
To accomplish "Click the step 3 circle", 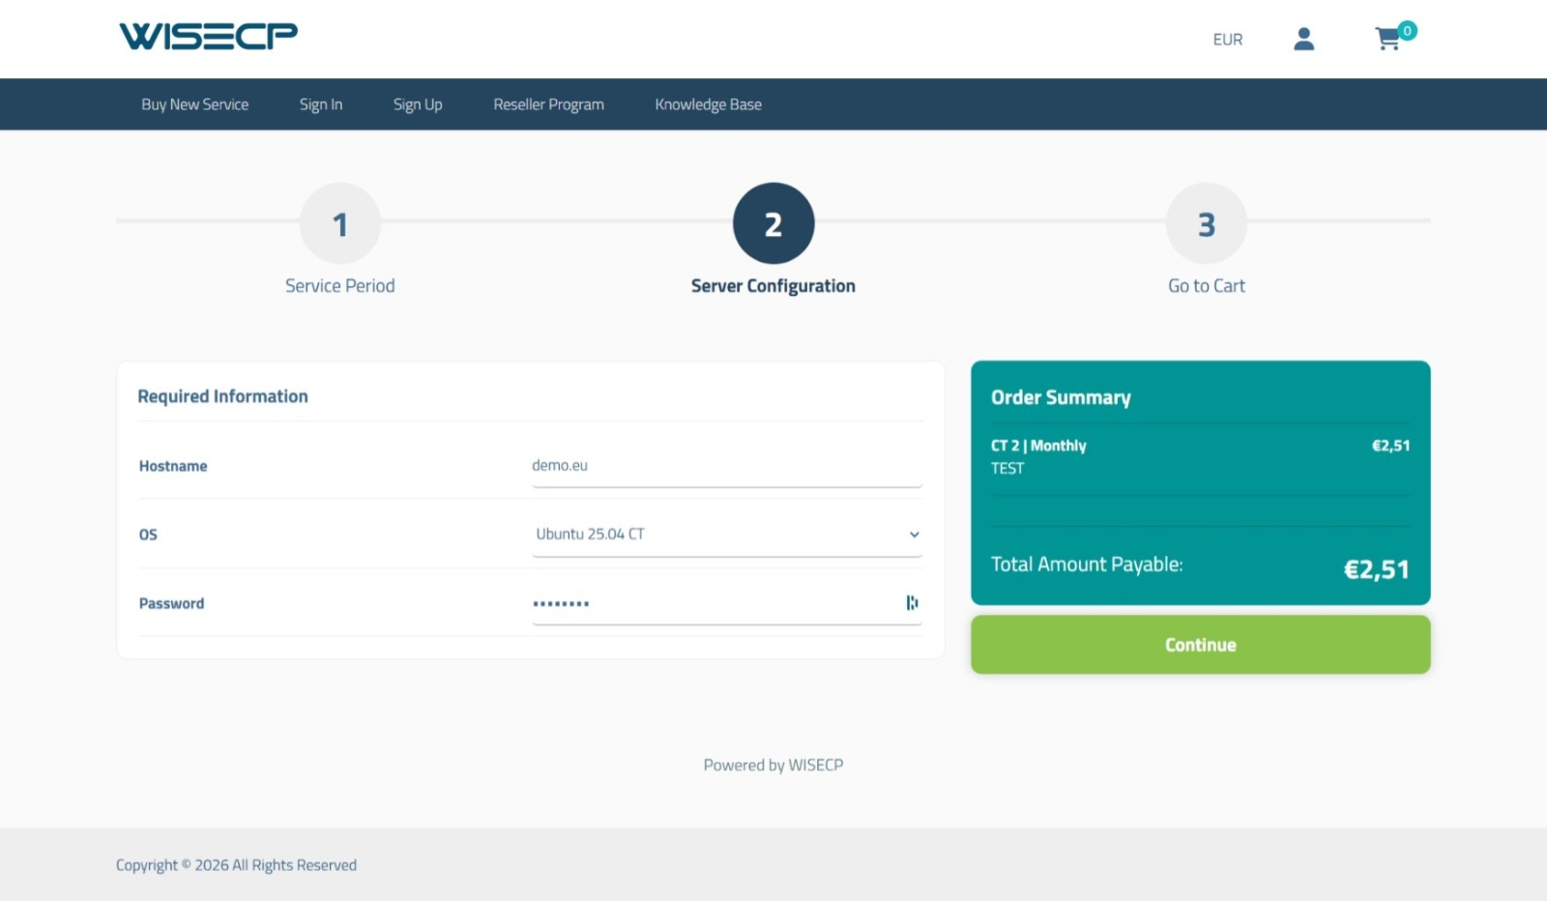I will click(1206, 223).
